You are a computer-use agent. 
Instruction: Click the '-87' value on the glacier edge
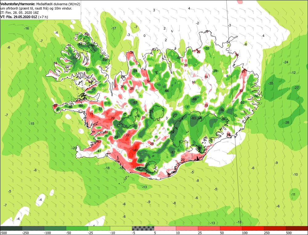172,132
